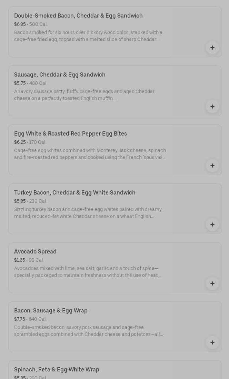This screenshot has width=229, height=379.
Task: Add Avocado Spread using plus icon
Action: (x=212, y=283)
